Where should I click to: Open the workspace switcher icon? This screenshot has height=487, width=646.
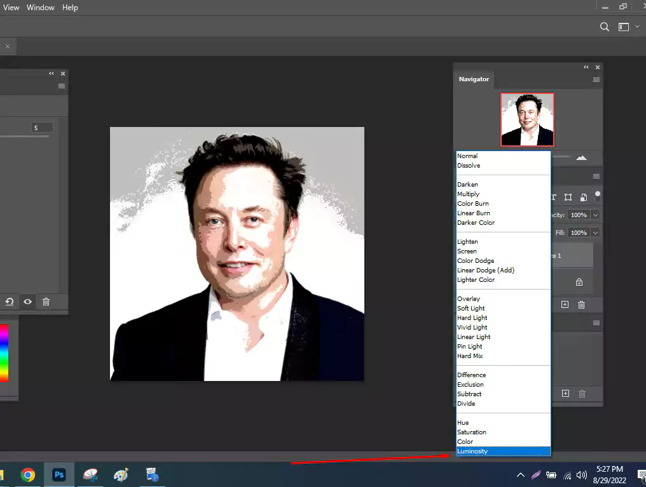[624, 27]
